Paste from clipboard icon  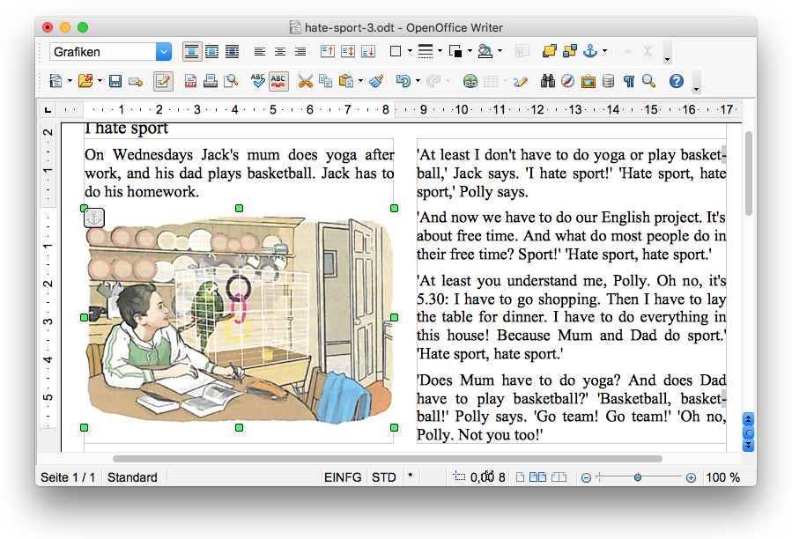click(x=346, y=81)
